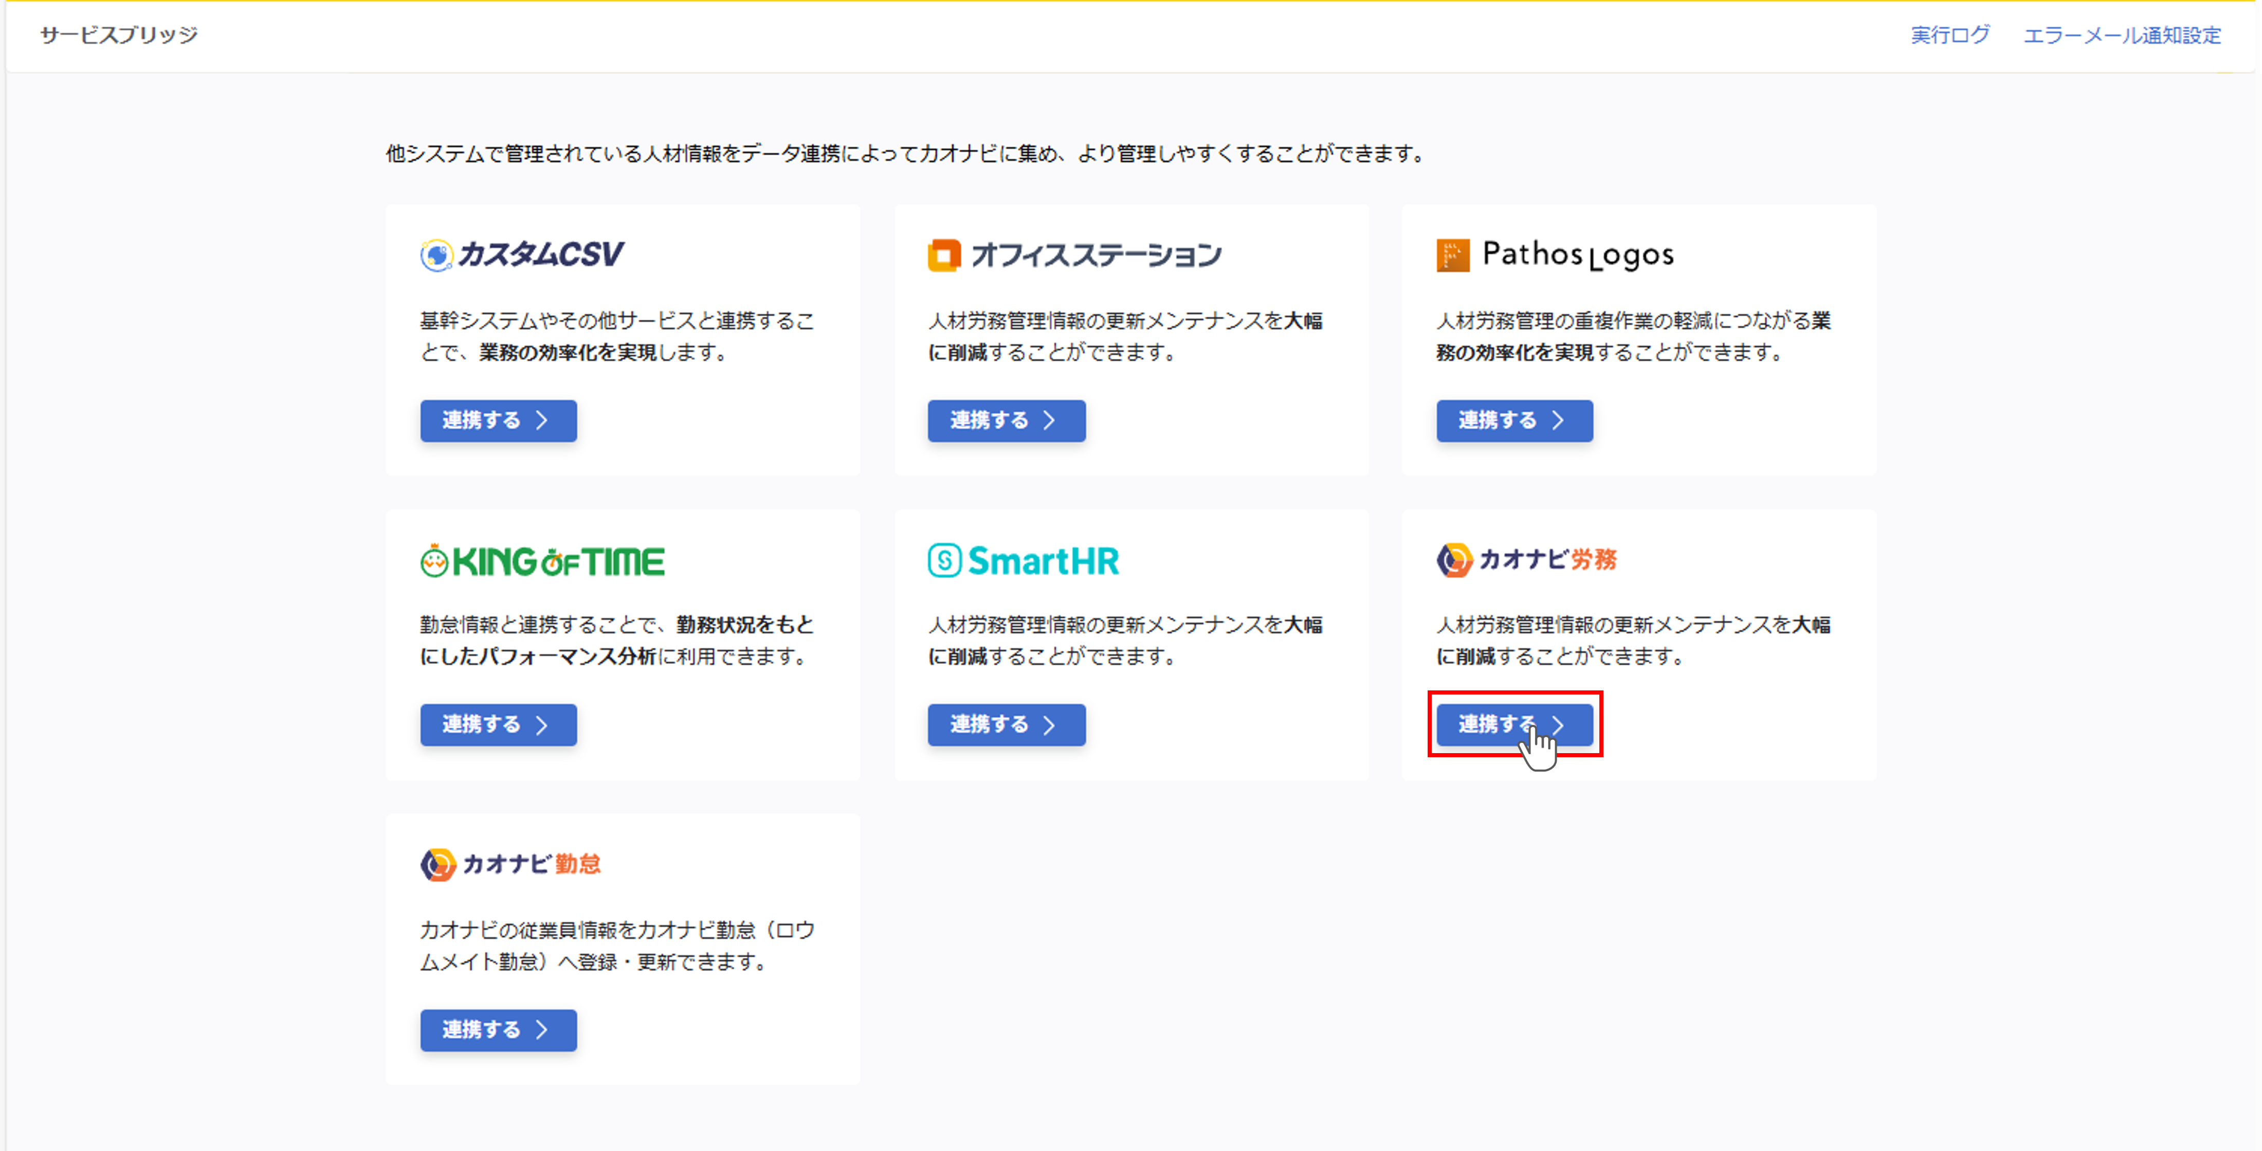Open the 実行ログ link

click(1949, 35)
